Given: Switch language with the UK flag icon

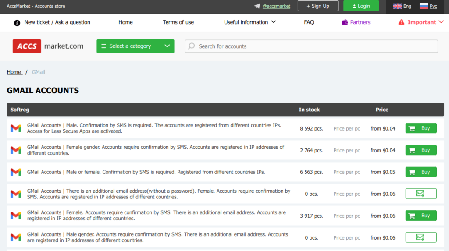Looking at the screenshot, I should [x=397, y=6].
